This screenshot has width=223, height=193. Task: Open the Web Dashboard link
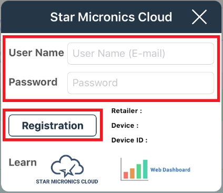(170, 170)
